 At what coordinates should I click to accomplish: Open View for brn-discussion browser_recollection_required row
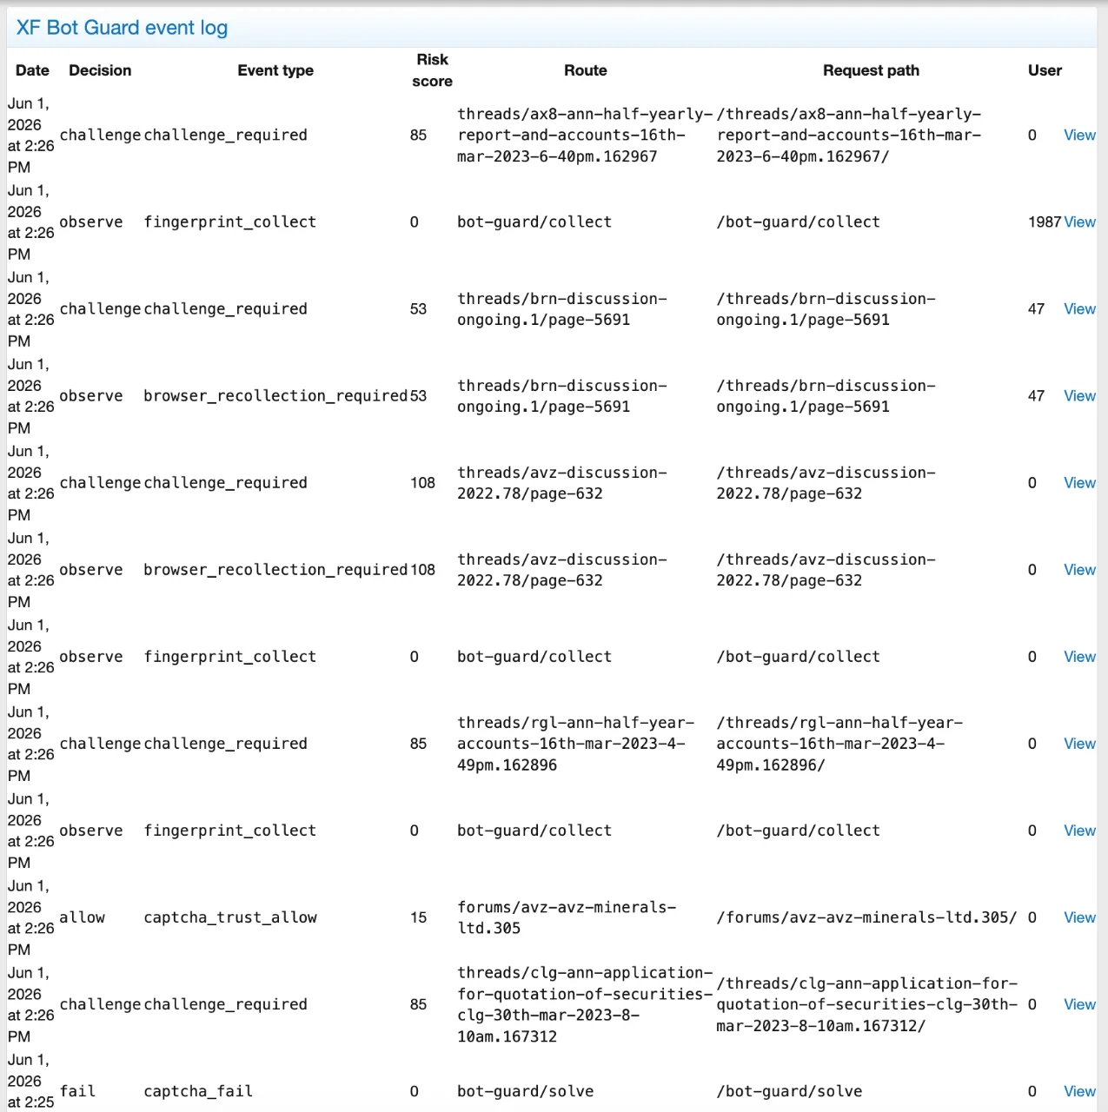(1079, 395)
